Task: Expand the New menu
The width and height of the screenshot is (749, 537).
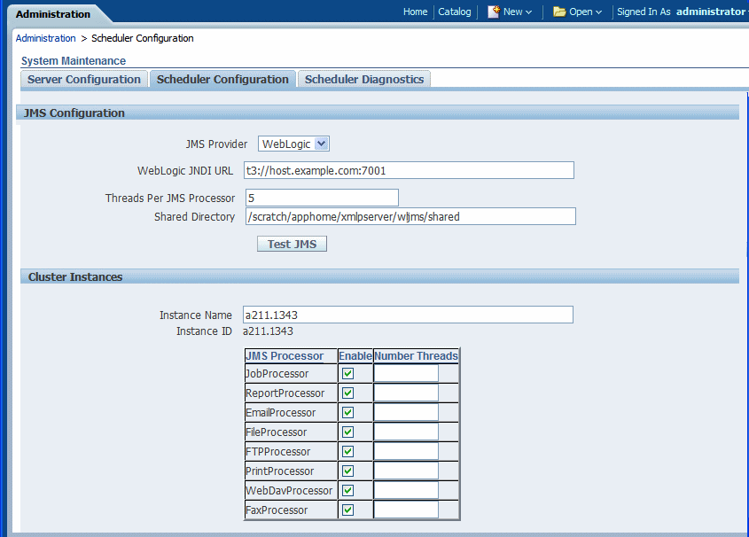Action: point(518,12)
